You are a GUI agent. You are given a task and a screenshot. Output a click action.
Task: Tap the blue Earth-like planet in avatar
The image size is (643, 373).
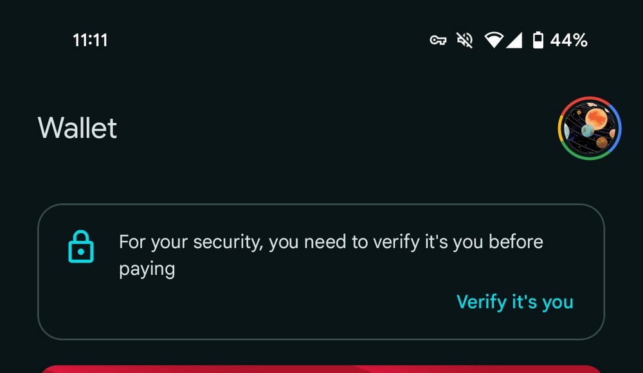coord(587,131)
